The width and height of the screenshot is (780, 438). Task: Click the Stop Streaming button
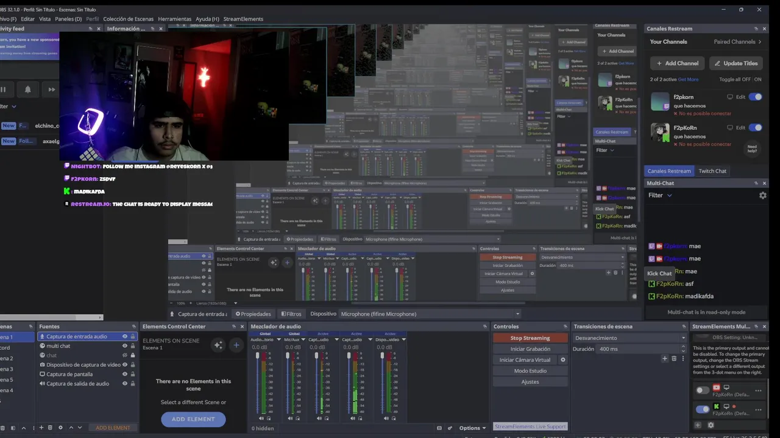(530, 338)
